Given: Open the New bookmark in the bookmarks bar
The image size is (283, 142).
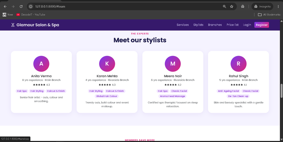Looking at the screenshot, I should click(8, 15).
